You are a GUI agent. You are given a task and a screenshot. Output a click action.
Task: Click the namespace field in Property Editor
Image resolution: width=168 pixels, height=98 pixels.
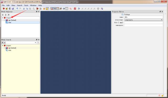click(x=144, y=25)
